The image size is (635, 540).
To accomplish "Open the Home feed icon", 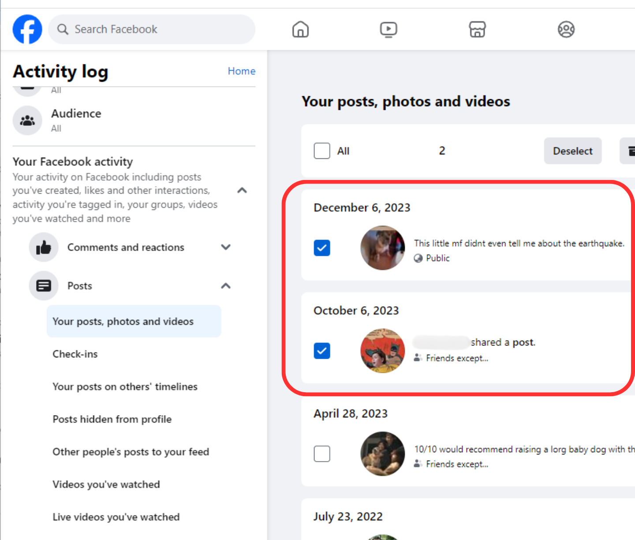I will [300, 30].
